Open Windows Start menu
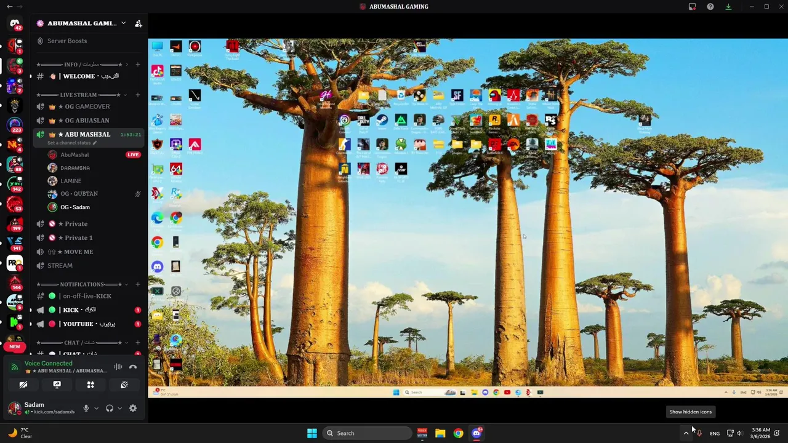Image resolution: width=788 pixels, height=443 pixels. click(312, 433)
